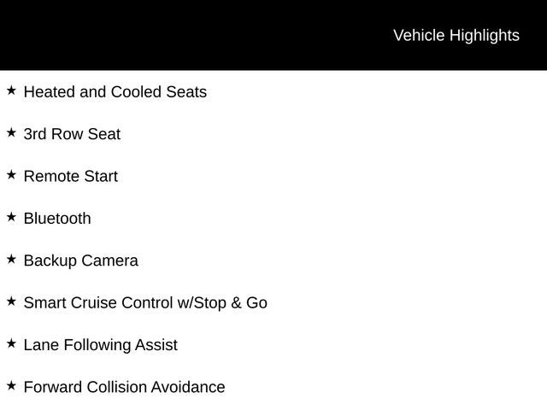
Task: Click the star bullet next to Bluetooth
Action: pyautogui.click(x=11, y=217)
